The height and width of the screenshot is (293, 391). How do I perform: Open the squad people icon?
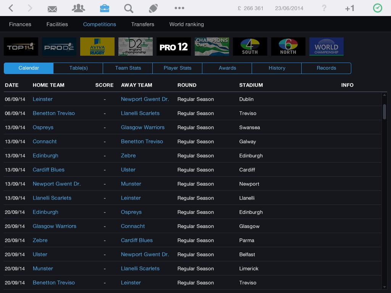[x=79, y=8]
